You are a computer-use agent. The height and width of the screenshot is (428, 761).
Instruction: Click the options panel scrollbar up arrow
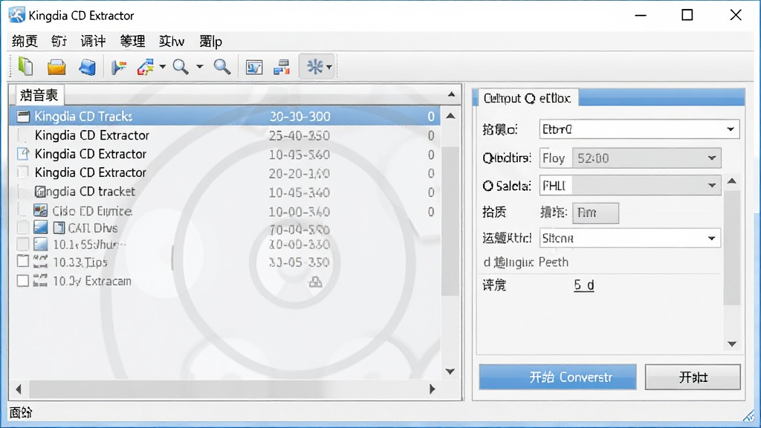(x=732, y=181)
